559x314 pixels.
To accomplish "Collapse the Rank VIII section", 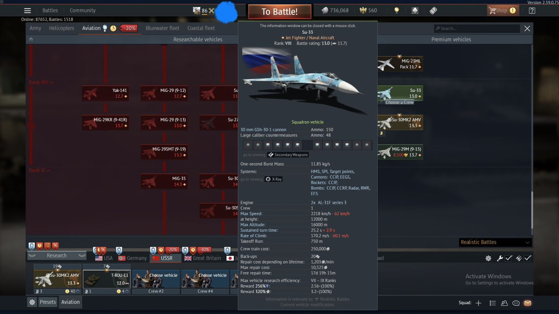I will pyautogui.click(x=41, y=82).
